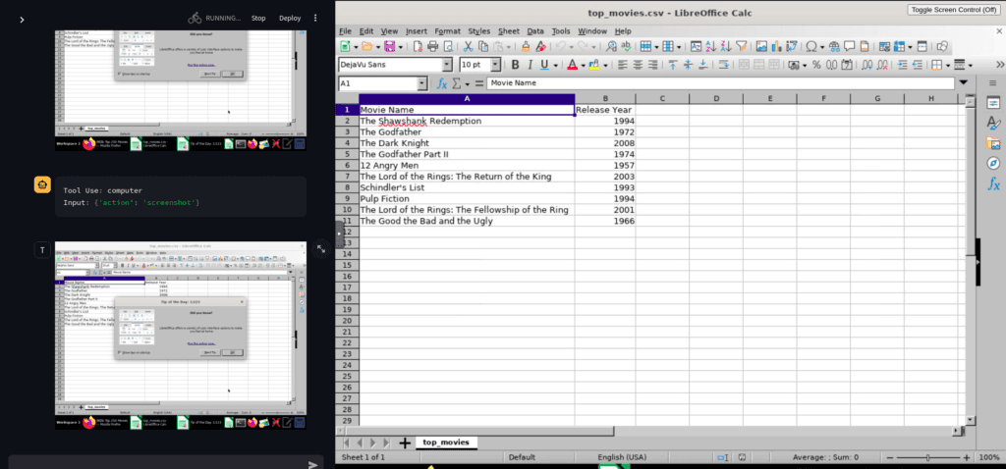Open the Draw Functions shapes icon

coord(942,46)
